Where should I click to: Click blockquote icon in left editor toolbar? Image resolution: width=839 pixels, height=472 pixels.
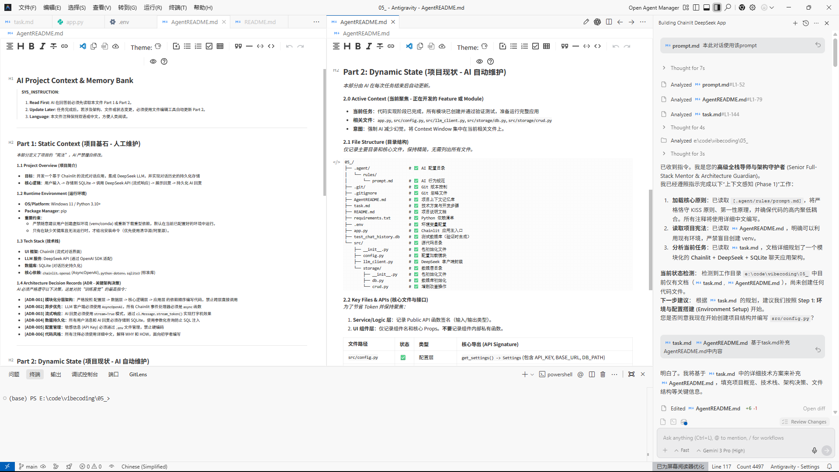coord(238,46)
